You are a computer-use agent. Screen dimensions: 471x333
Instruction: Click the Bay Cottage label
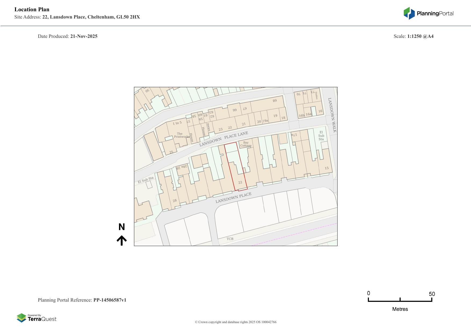(x=246, y=144)
